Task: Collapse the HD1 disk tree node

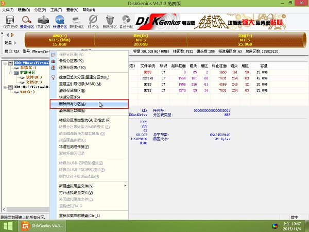Action: pos(5,87)
